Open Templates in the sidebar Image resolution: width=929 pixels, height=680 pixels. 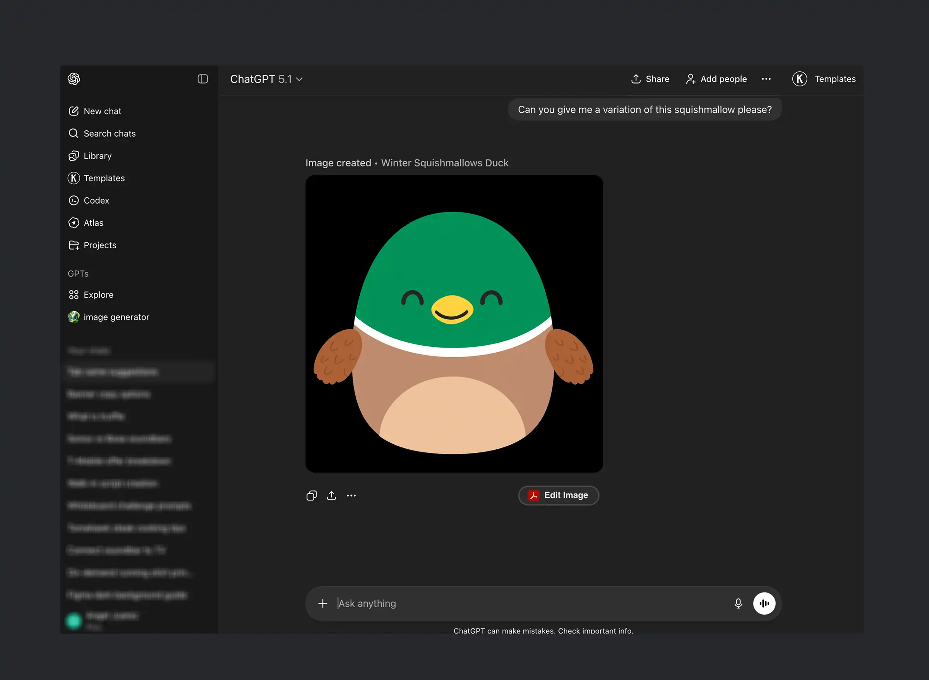pos(96,178)
